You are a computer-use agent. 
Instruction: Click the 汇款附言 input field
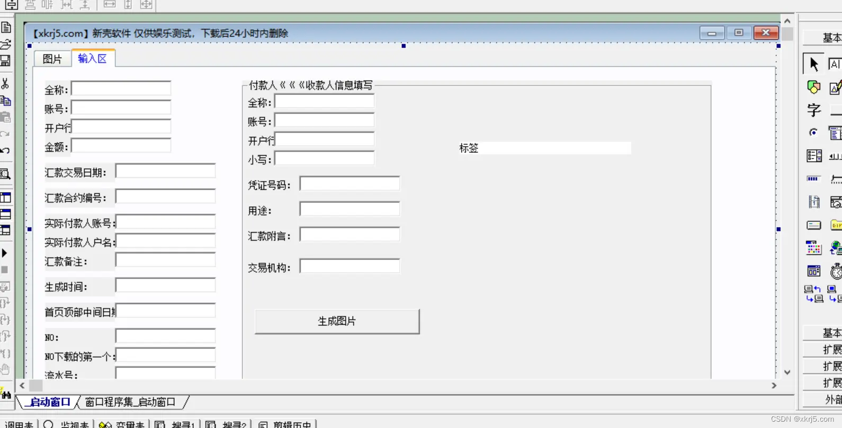[x=350, y=234]
